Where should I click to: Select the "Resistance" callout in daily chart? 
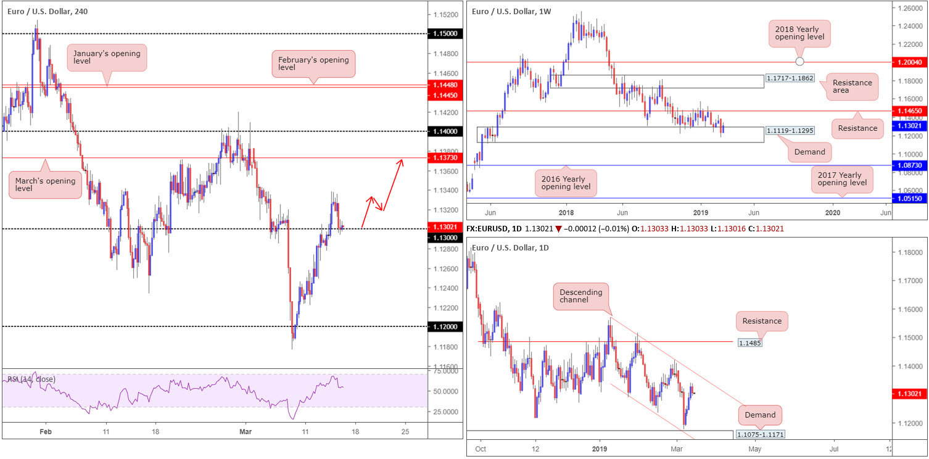(762, 321)
